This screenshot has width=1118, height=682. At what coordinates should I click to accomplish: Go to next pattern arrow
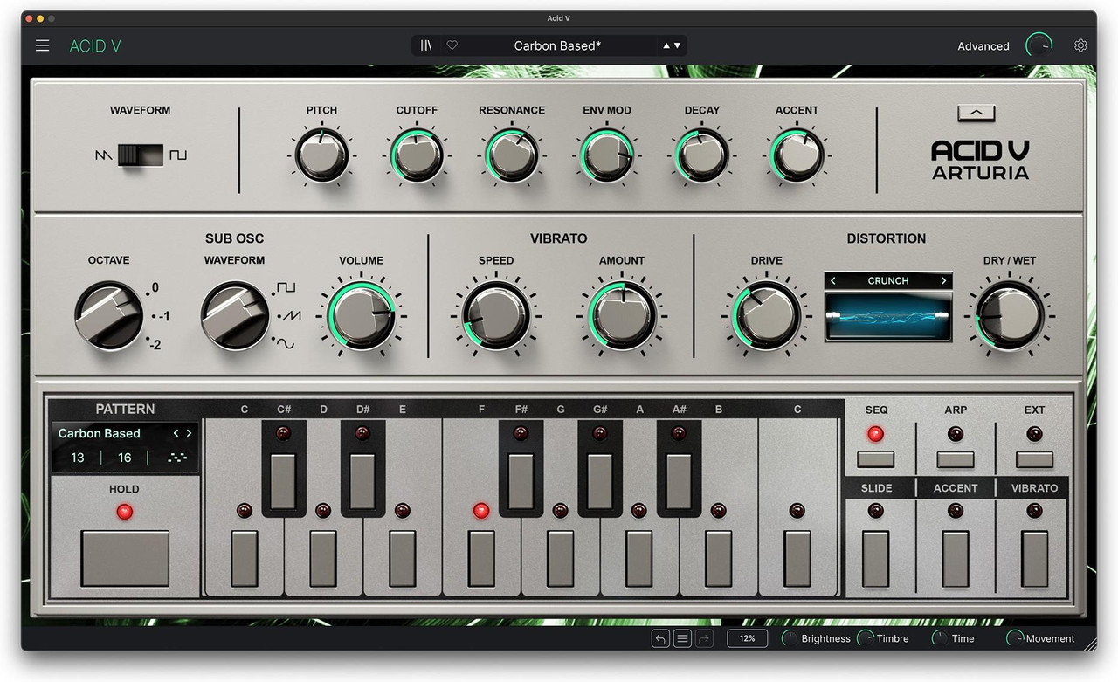tap(189, 433)
